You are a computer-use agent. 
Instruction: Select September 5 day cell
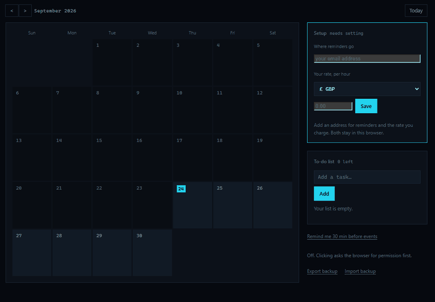[273, 63]
